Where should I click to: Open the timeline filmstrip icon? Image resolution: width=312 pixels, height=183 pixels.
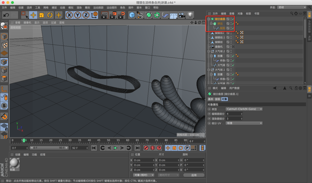pyautogui.click(x=203, y=148)
